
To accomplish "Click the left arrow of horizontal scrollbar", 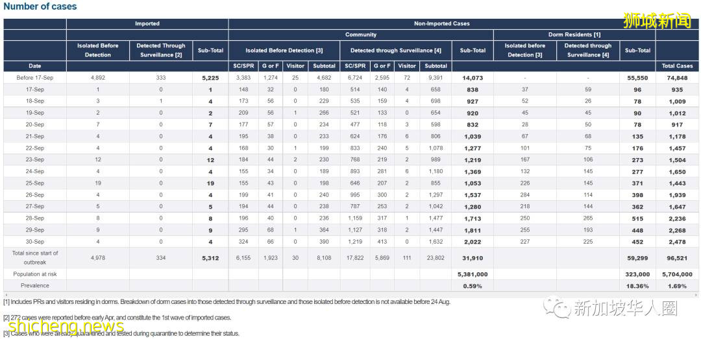I will pyautogui.click(x=6, y=295).
